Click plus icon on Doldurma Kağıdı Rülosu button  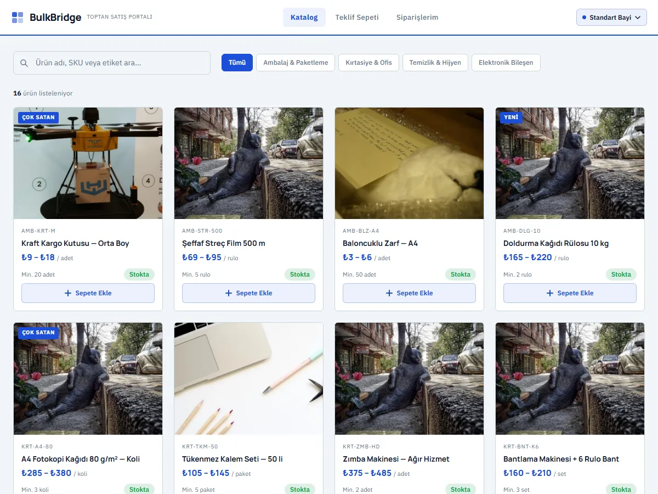click(550, 293)
